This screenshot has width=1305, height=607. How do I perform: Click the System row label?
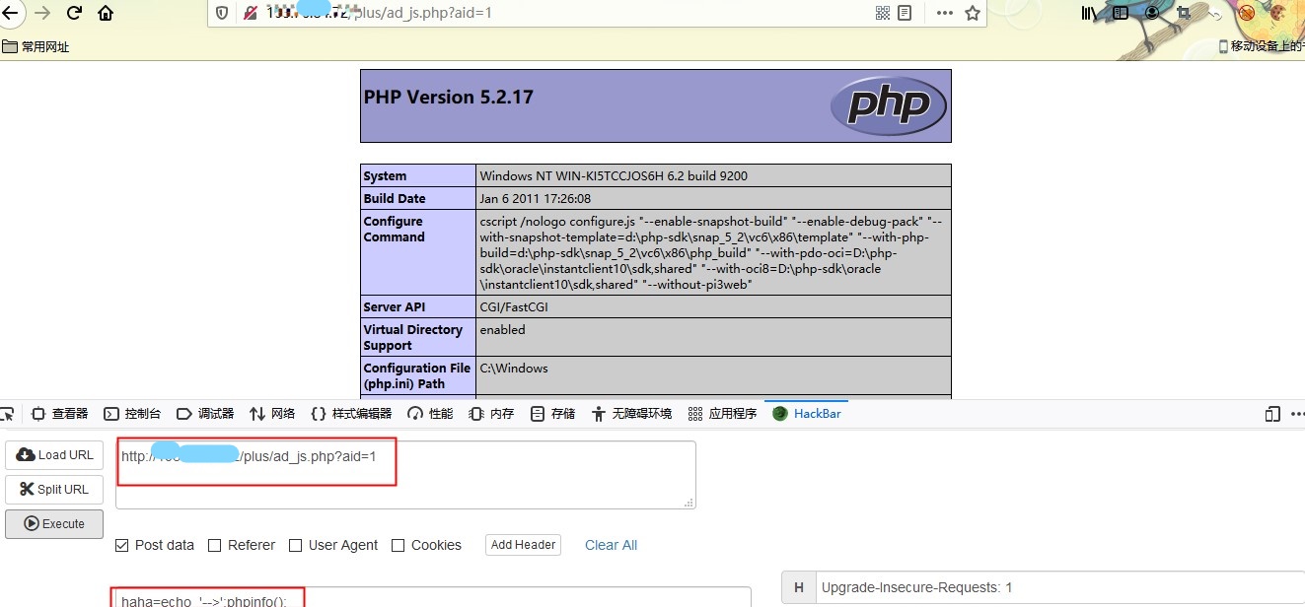coord(417,176)
